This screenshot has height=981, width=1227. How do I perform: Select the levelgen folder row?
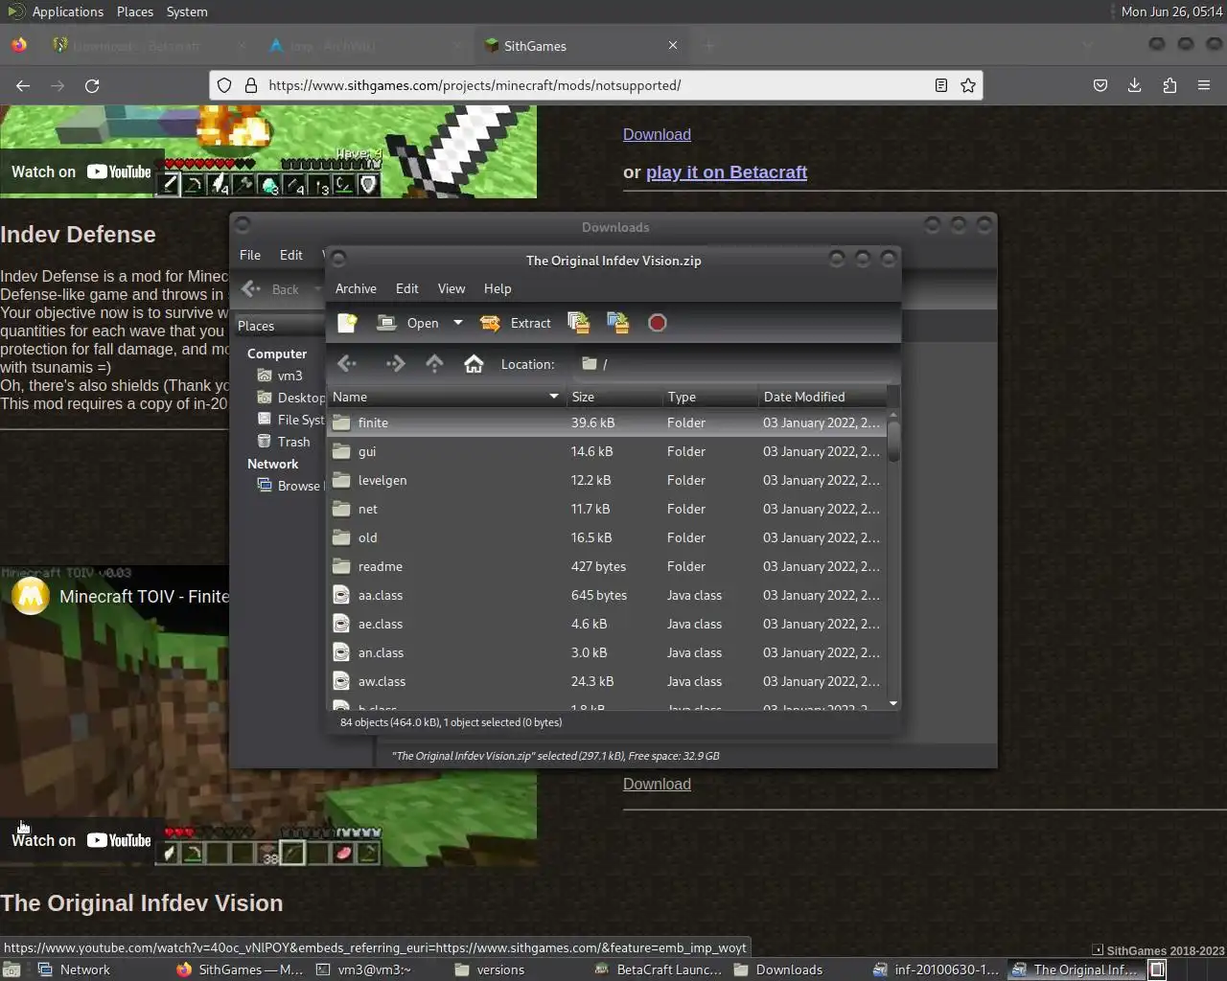607,480
